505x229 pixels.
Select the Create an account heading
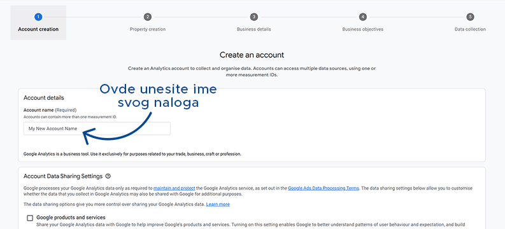(x=252, y=55)
